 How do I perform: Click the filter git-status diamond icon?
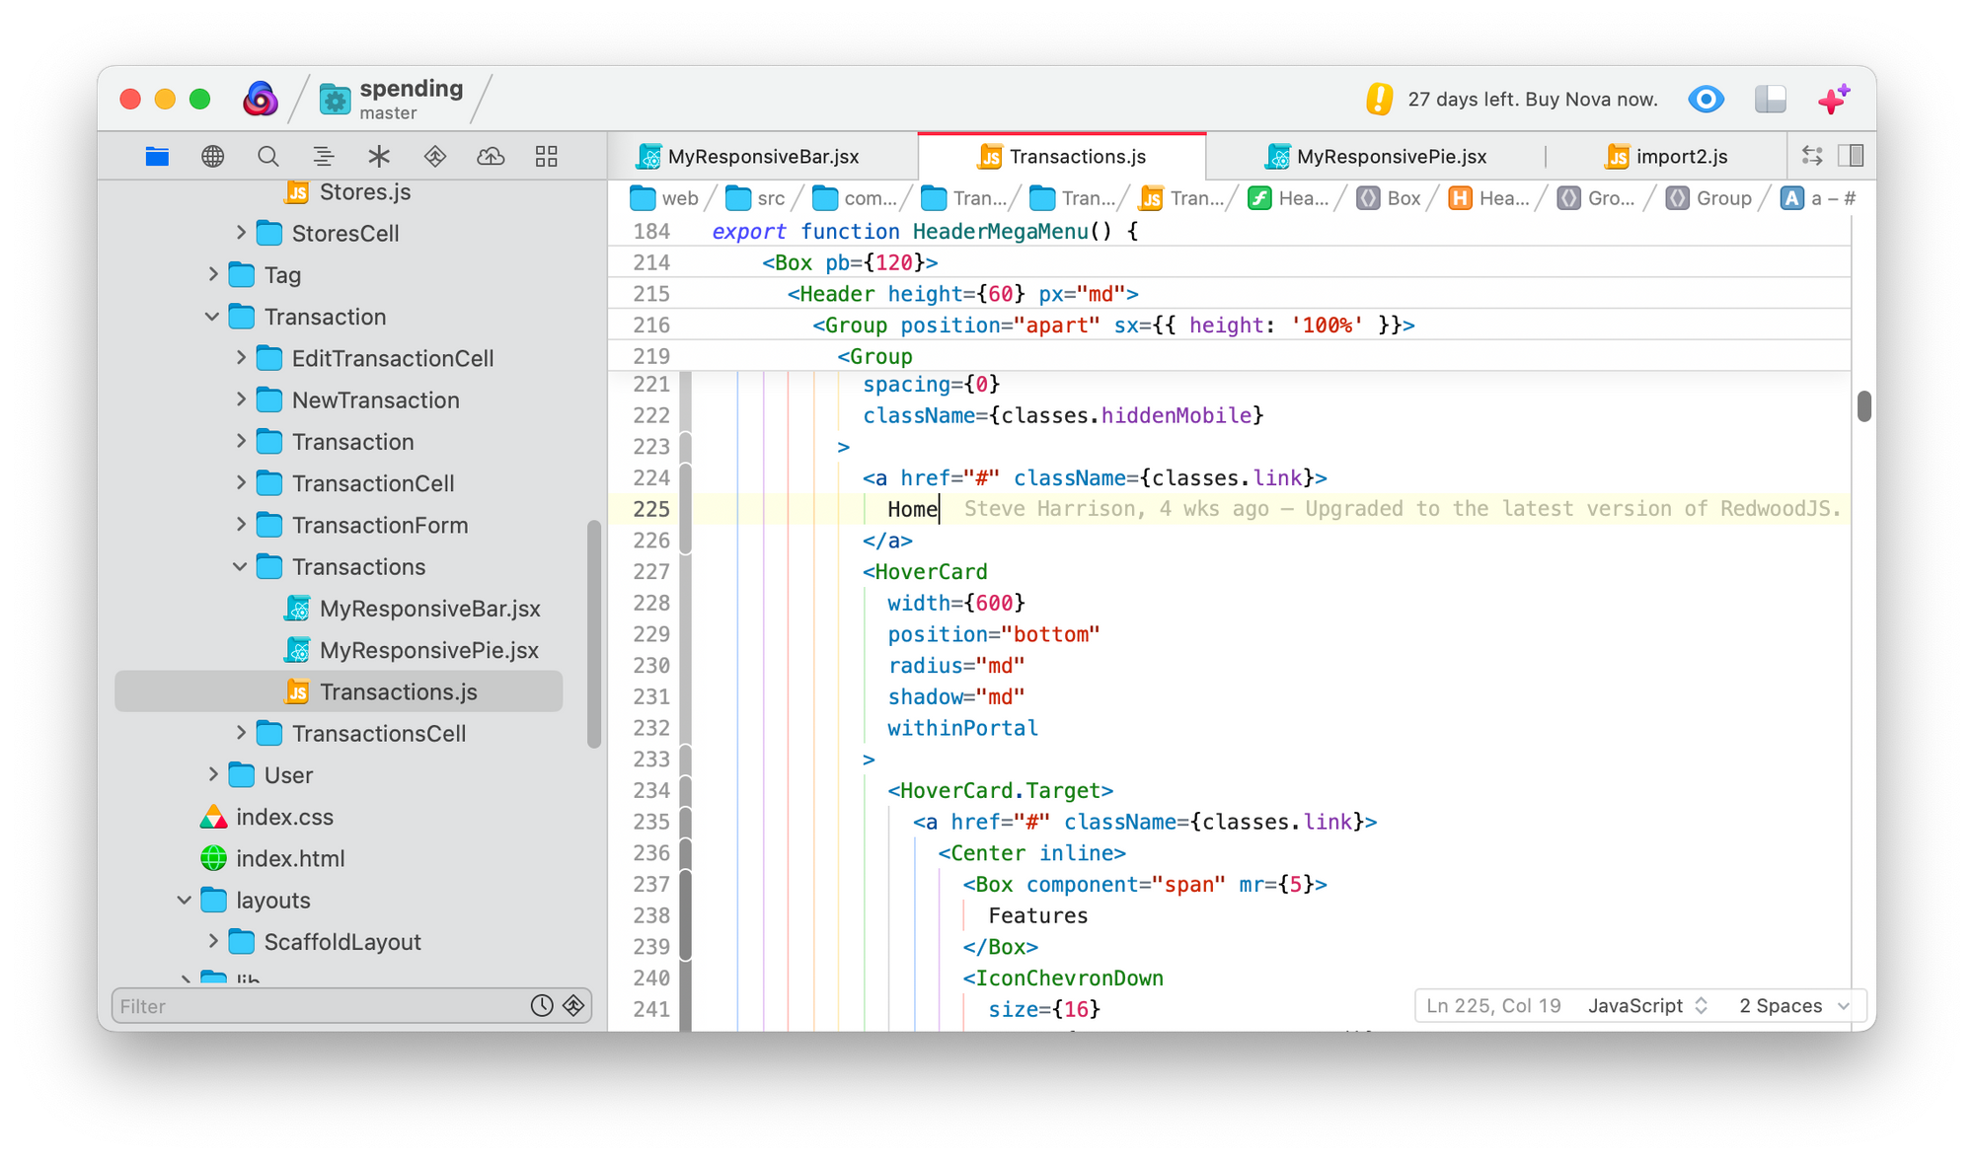coord(573,1005)
